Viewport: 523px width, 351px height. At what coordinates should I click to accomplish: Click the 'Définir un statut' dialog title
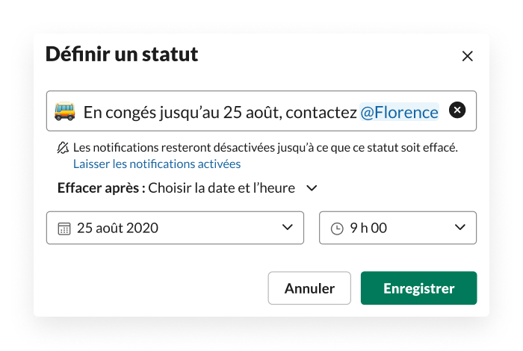(x=122, y=55)
